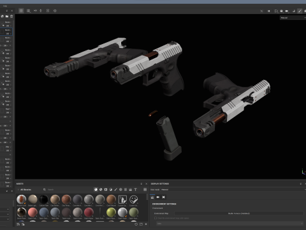
Task: Filter assets by fonts T icon
Action: click(135, 190)
